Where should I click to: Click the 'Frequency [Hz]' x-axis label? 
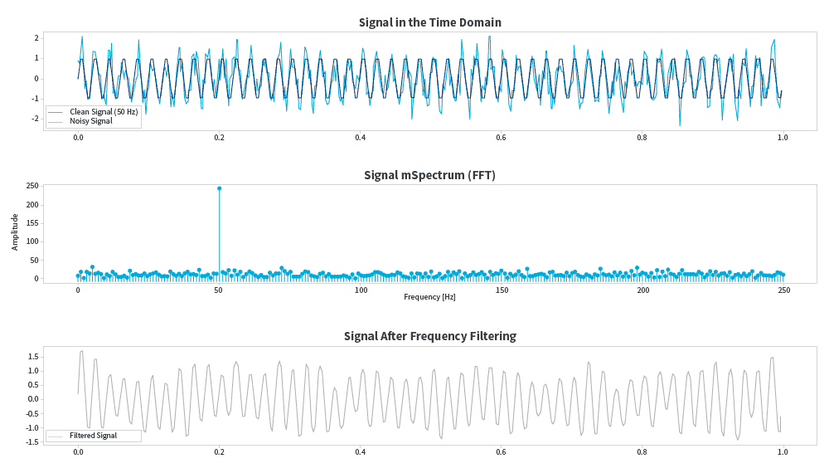coord(429,296)
